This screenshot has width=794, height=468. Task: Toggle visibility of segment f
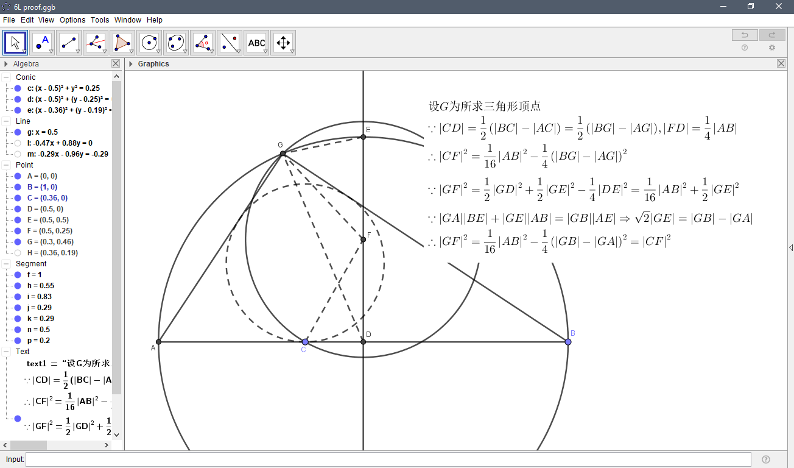[18, 275]
